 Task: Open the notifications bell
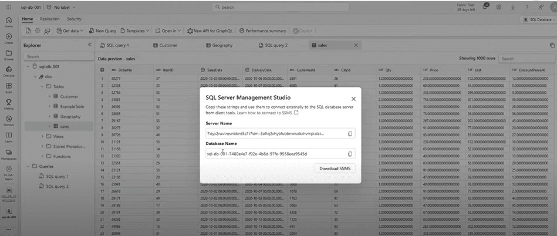pyautogui.click(x=485, y=7)
